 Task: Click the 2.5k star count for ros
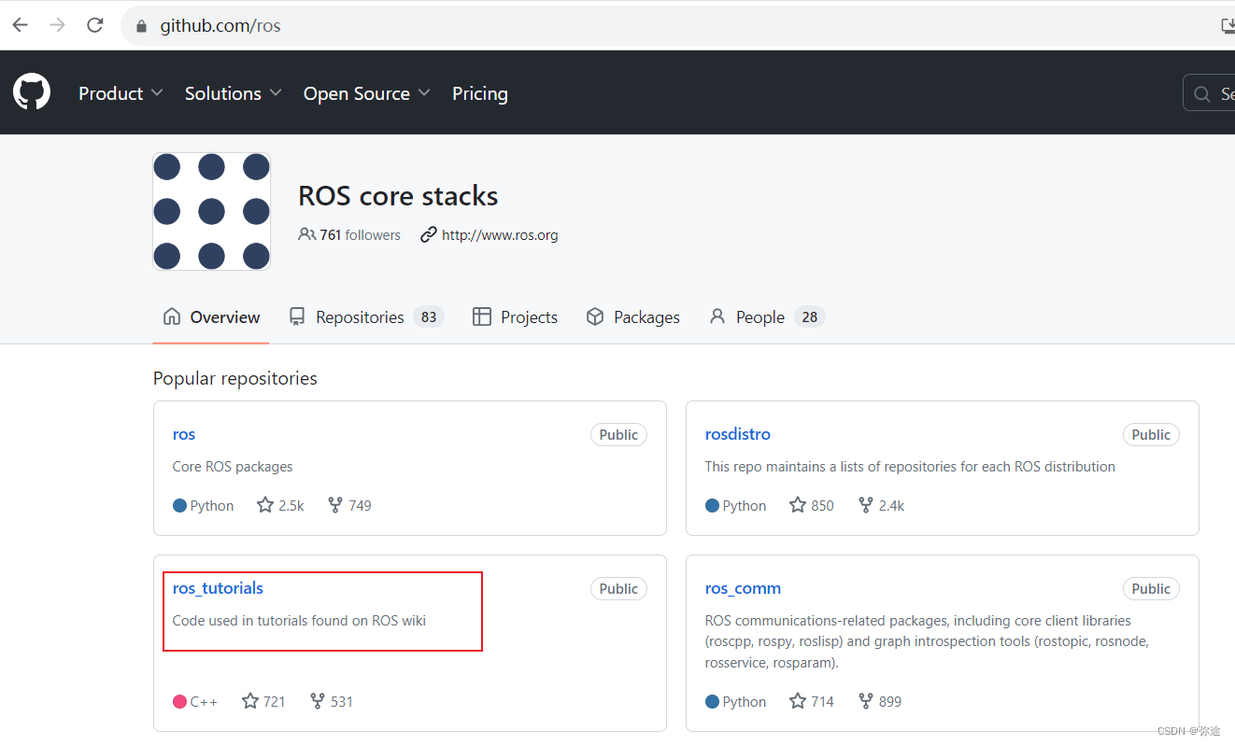pos(291,506)
